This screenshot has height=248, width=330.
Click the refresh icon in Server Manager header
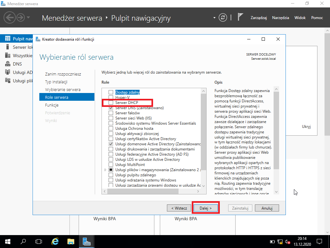[x=223, y=17]
